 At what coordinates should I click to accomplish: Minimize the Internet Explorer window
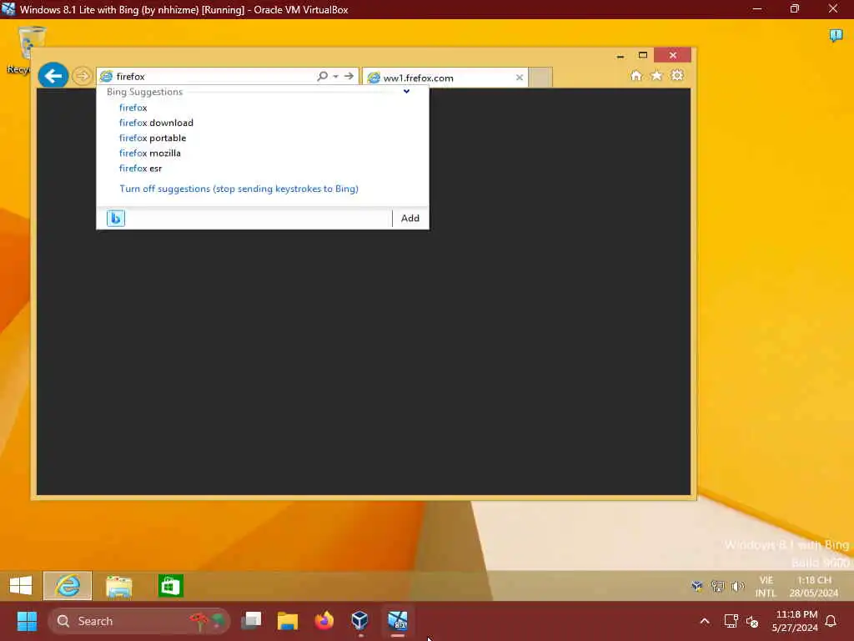(620, 56)
